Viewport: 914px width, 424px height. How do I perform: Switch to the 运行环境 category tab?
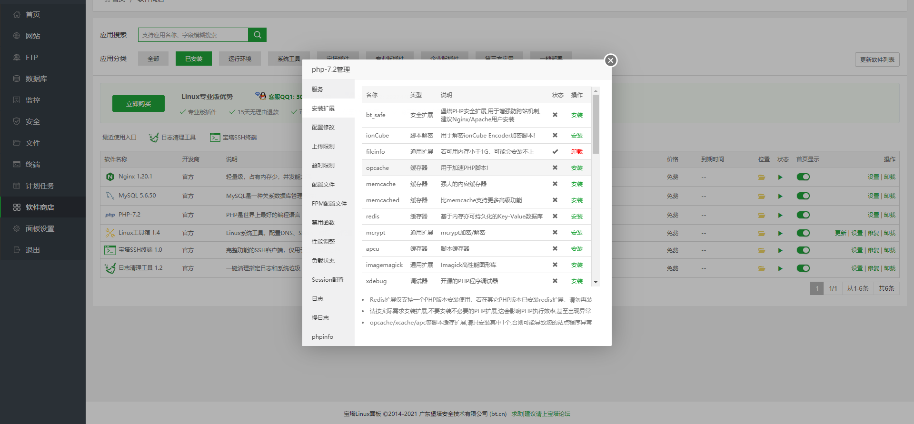coord(239,59)
